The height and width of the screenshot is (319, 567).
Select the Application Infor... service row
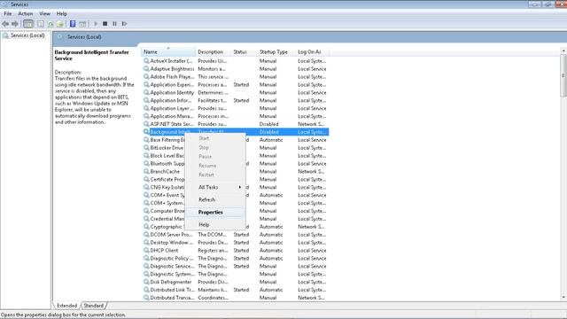236,100
